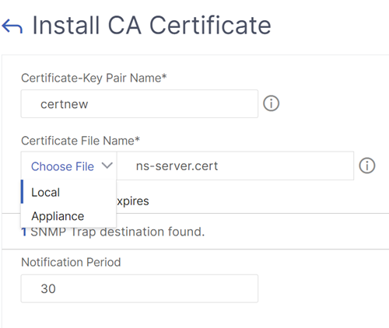The image size is (389, 328).
Task: Click the '1' SNMP Trap count link
Action: coord(24,232)
